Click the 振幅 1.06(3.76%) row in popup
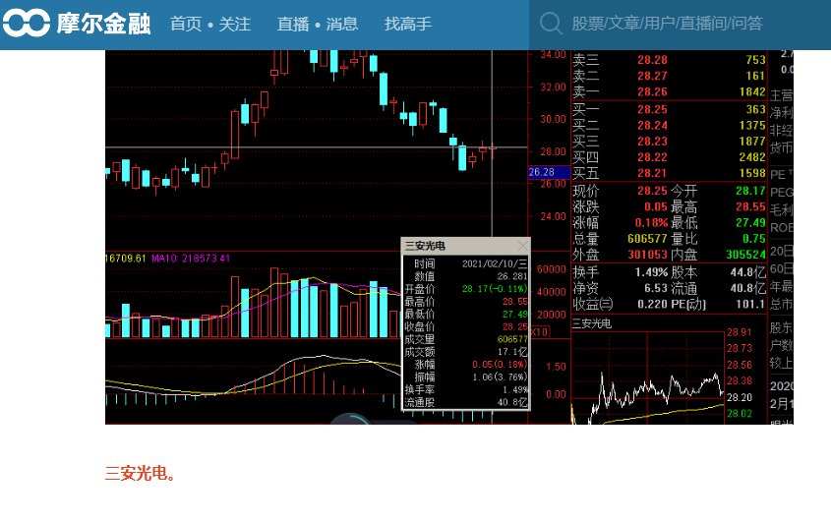 coord(466,377)
